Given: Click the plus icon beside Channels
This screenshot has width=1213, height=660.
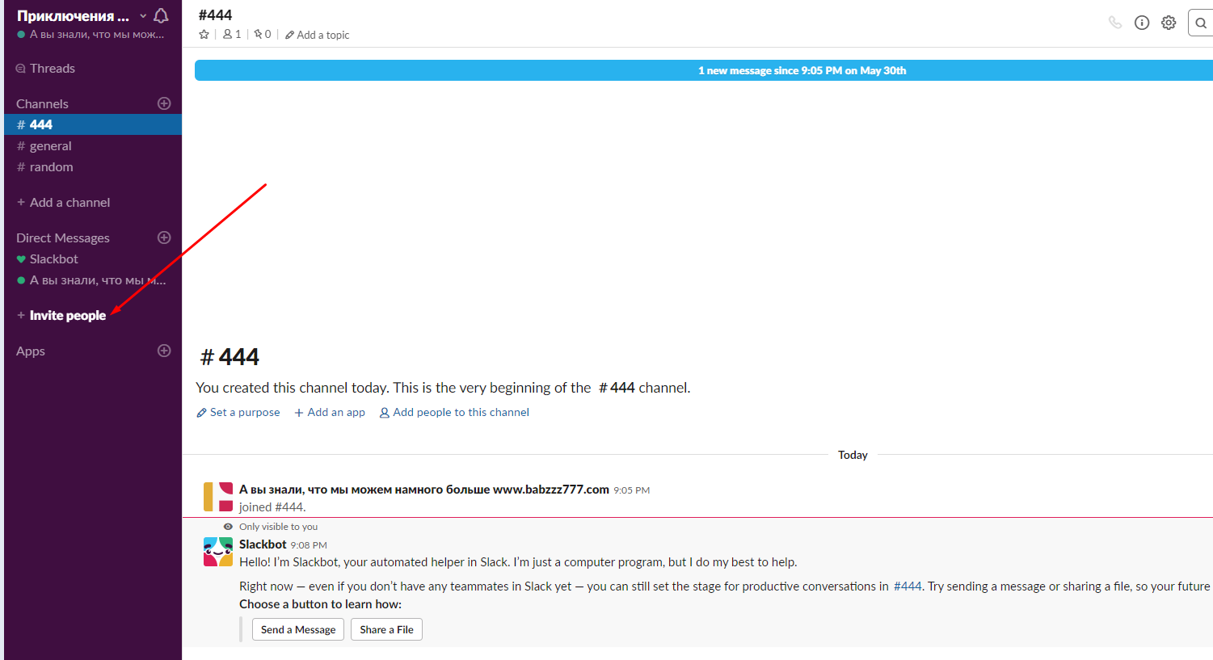Looking at the screenshot, I should click(x=164, y=103).
